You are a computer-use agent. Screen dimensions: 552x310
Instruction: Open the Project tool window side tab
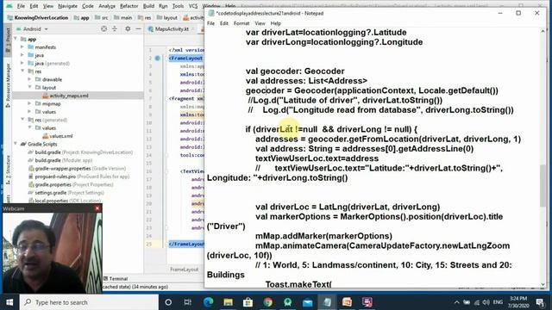pyautogui.click(x=8, y=40)
